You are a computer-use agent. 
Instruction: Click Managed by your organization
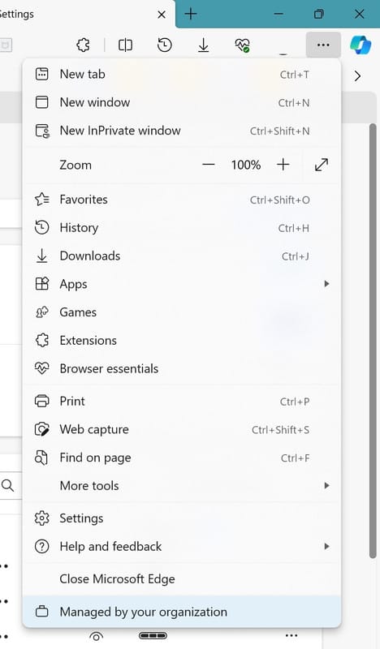[182, 612]
